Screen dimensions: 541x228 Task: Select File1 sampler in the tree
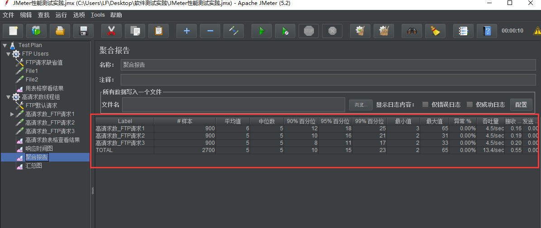[31, 71]
